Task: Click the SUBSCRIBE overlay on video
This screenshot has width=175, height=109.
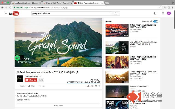Action: pos(98,63)
